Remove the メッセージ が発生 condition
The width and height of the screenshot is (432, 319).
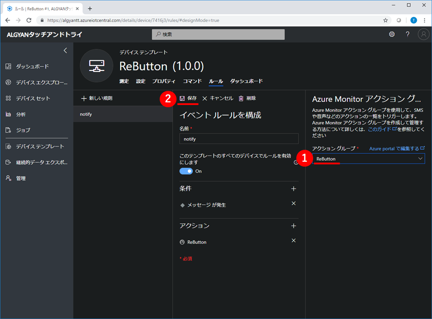coord(294,203)
